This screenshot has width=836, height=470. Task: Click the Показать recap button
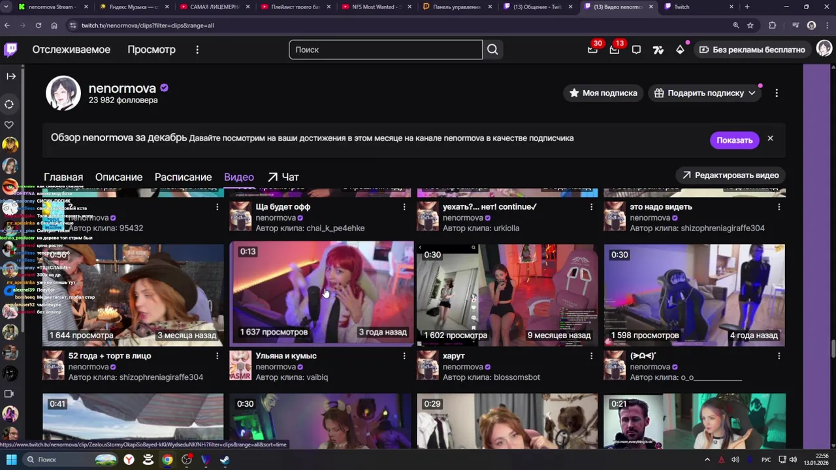[734, 140]
